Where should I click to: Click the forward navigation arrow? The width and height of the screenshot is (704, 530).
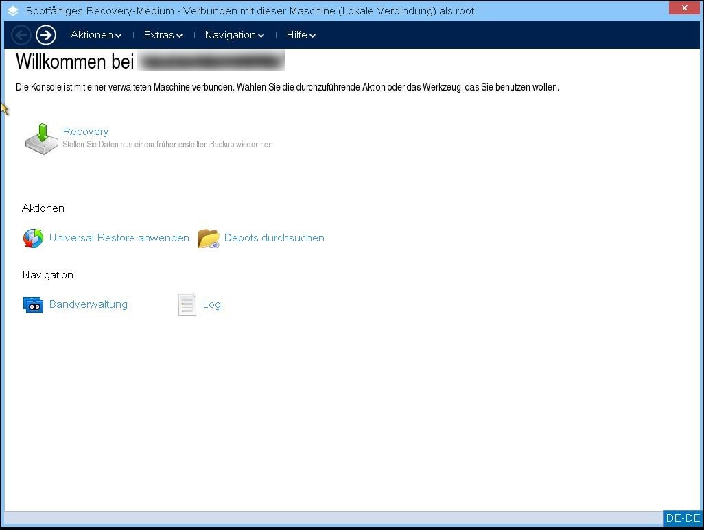click(x=46, y=34)
